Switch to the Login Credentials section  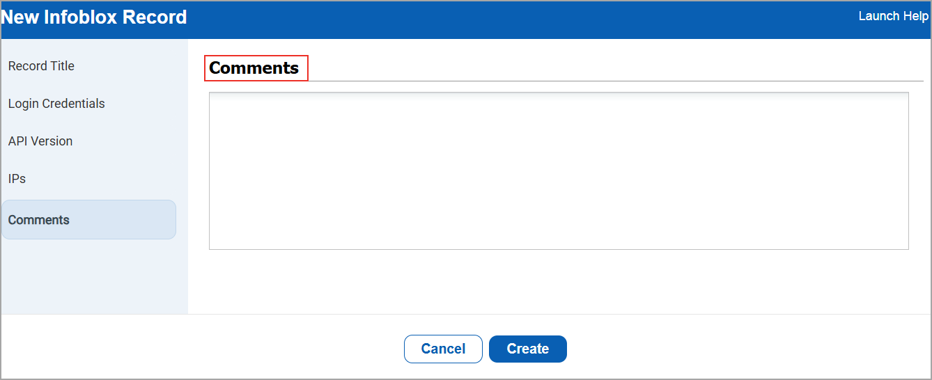56,104
